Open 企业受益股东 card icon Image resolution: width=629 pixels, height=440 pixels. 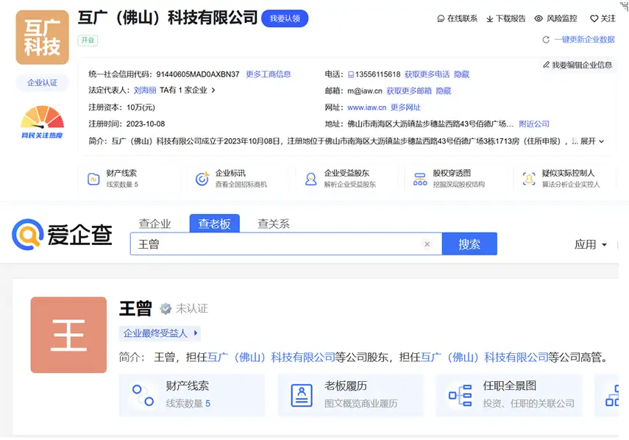(311, 179)
